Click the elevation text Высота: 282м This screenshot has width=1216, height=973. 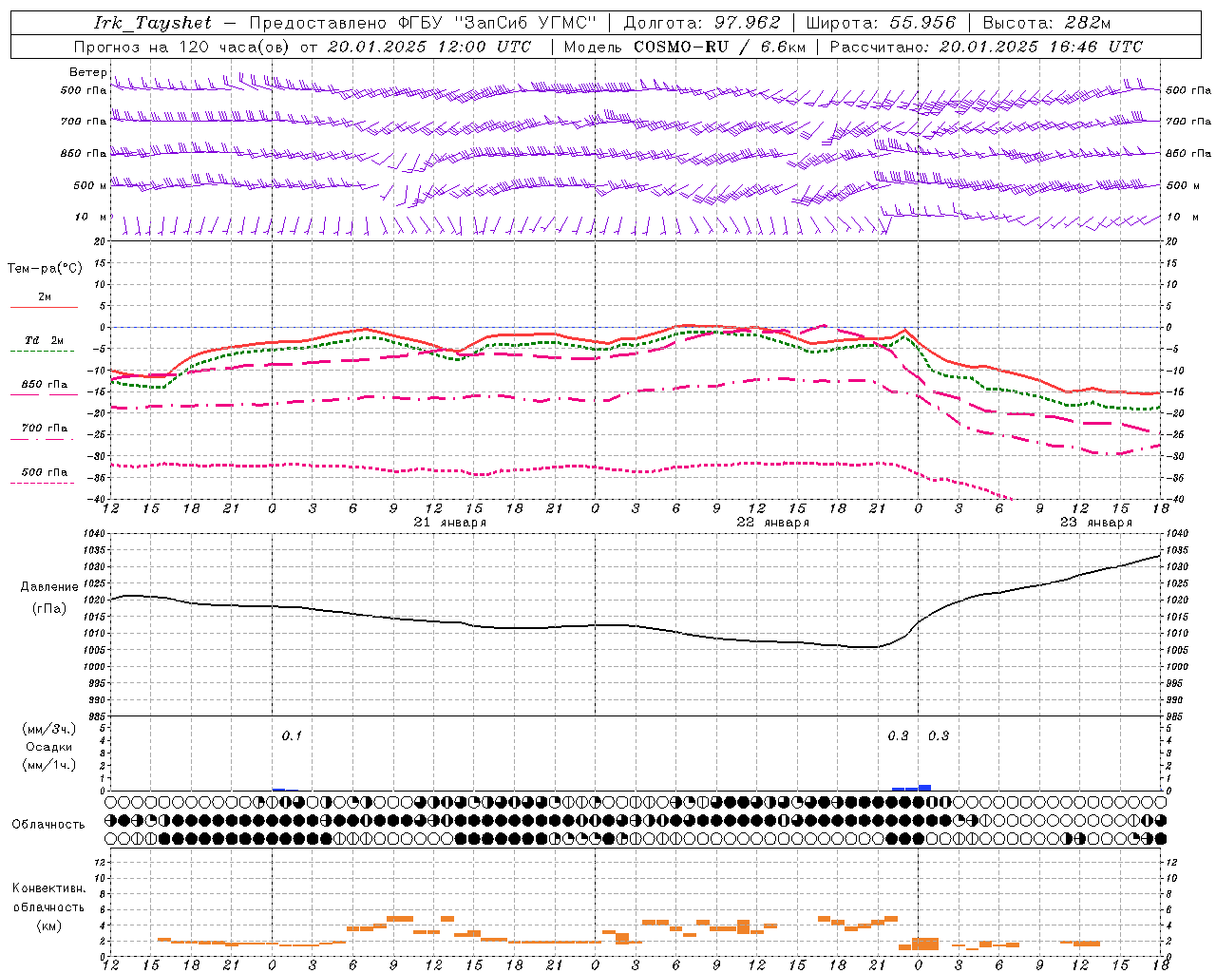coord(1046,23)
